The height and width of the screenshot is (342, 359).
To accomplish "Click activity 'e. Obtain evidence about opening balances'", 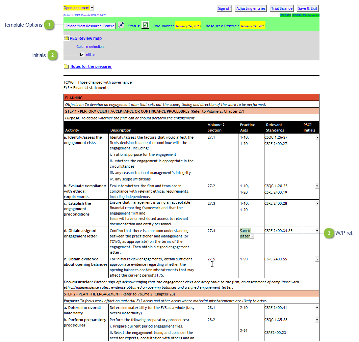I will pos(86,262).
